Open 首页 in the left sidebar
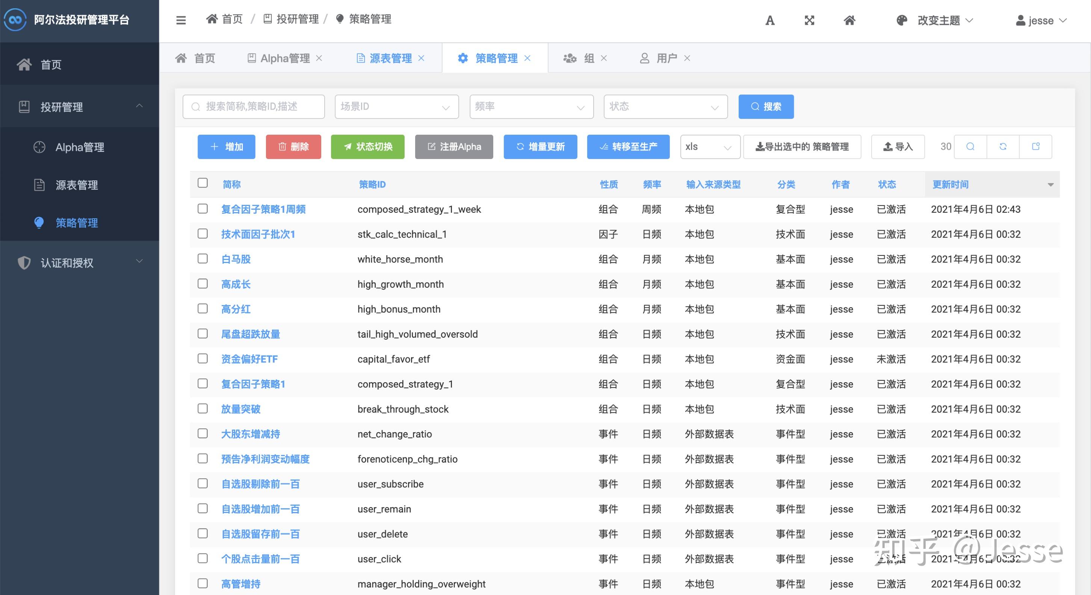The width and height of the screenshot is (1091, 595). coord(80,64)
